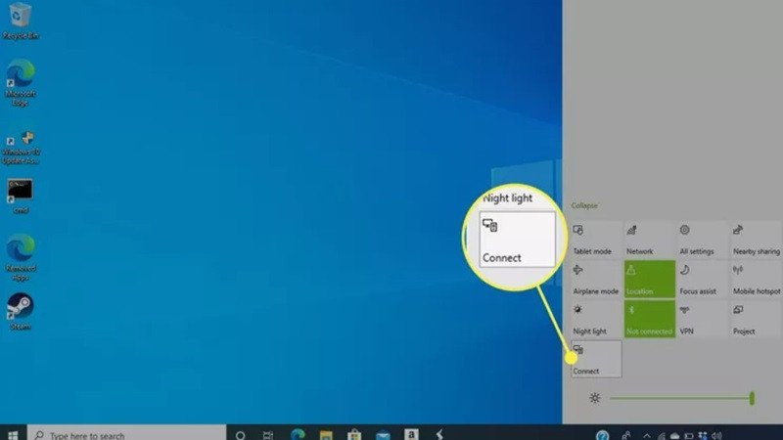Collapse the quick actions panel
This screenshot has width=783, height=440.
click(584, 205)
